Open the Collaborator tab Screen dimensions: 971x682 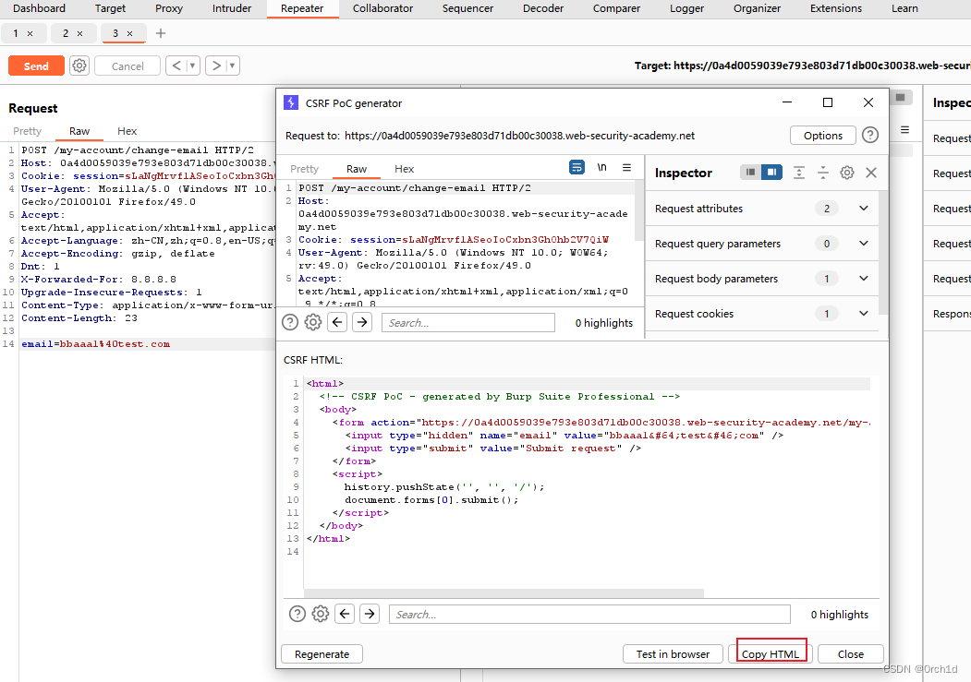(x=382, y=8)
